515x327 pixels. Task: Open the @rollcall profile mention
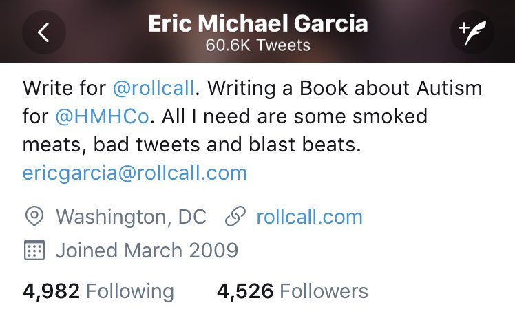click(154, 88)
